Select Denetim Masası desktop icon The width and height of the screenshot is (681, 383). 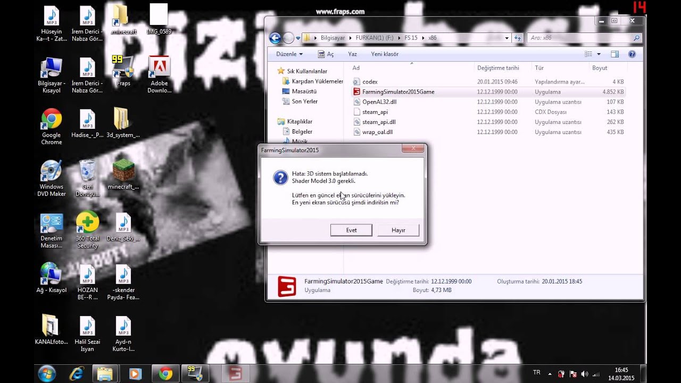click(x=52, y=230)
